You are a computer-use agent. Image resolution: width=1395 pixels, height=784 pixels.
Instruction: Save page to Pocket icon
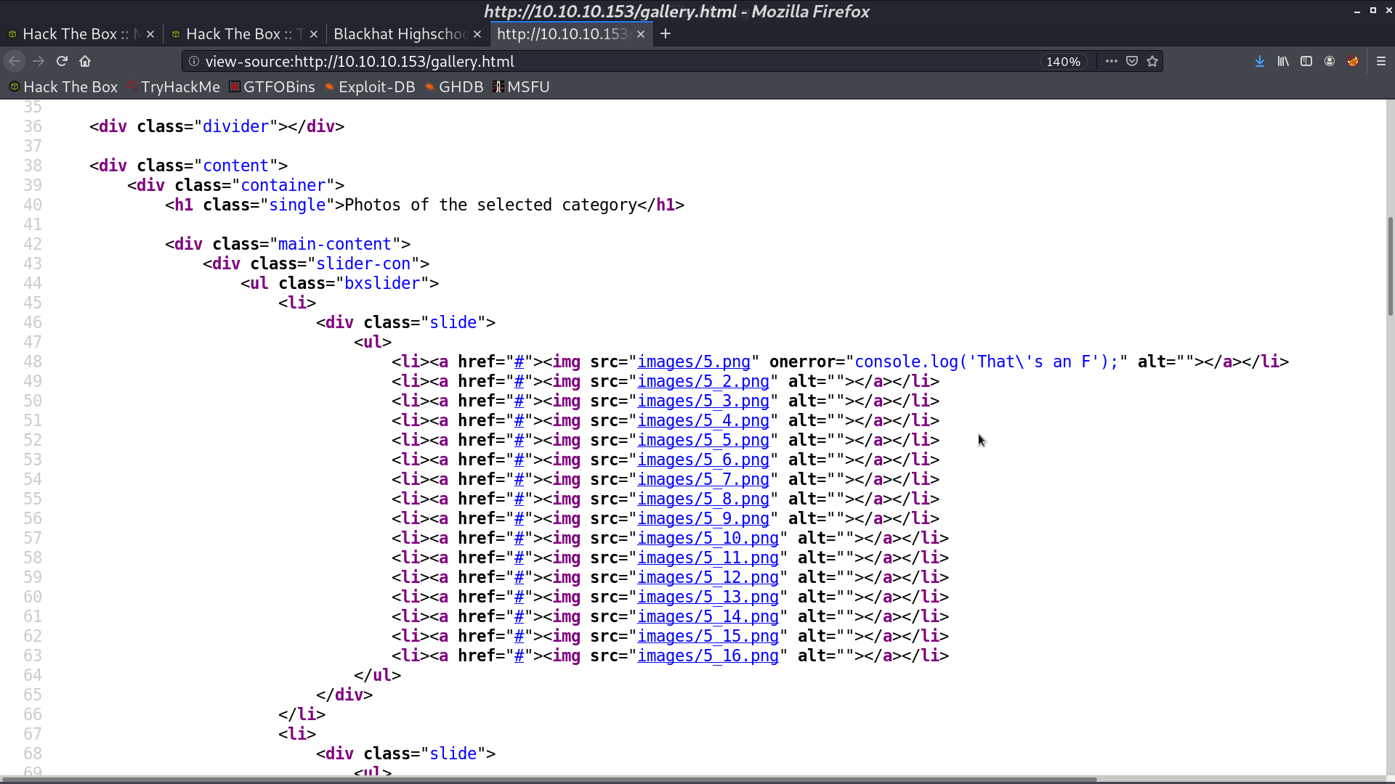1132,62
